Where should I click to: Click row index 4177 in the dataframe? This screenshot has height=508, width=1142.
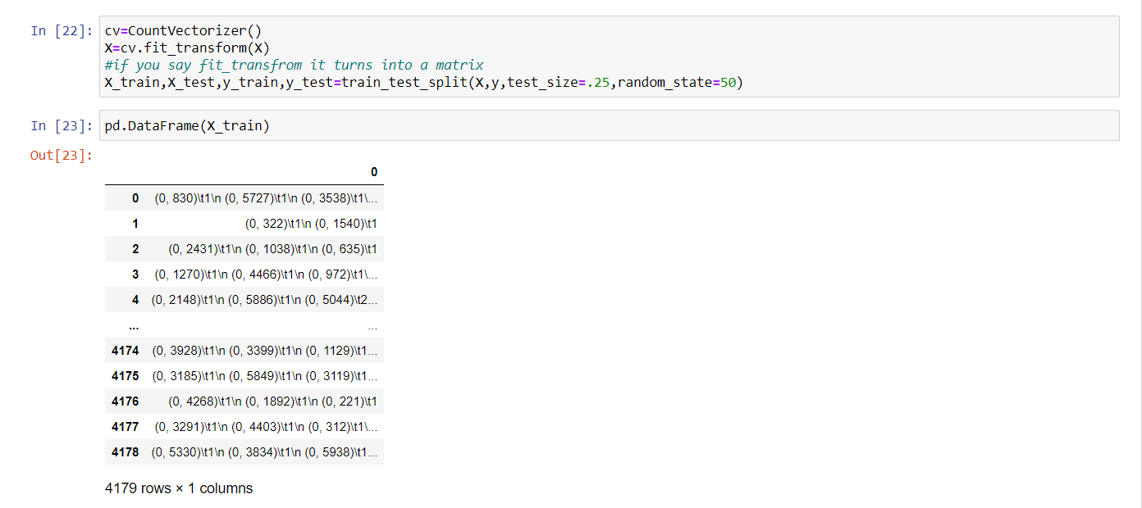[x=126, y=426]
